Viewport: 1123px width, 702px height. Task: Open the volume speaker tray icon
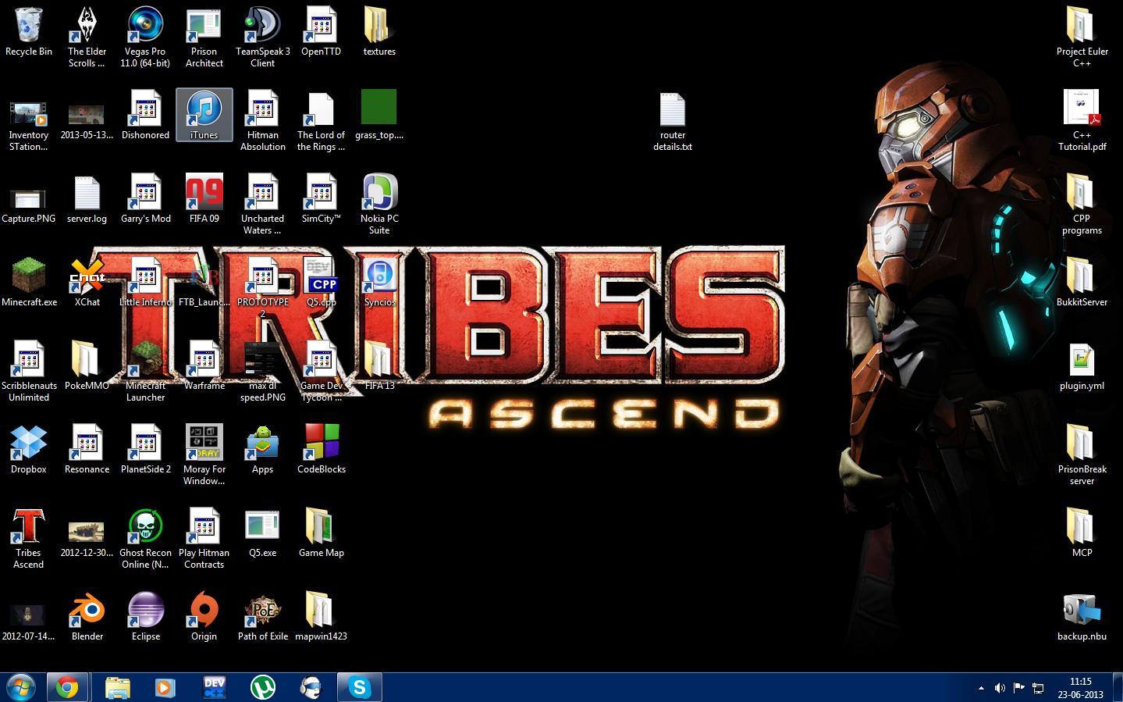tap(1000, 688)
